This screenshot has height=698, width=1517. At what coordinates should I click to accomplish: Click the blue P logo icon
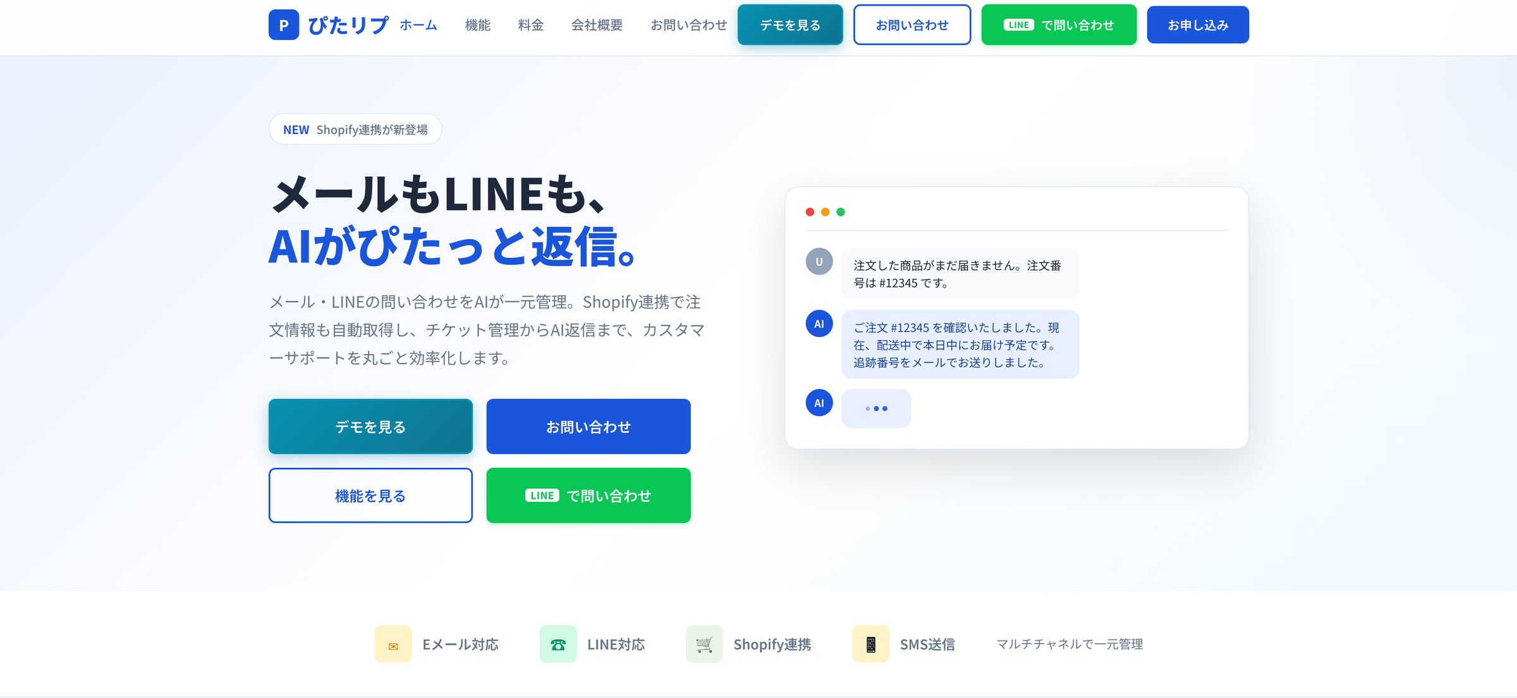pyautogui.click(x=284, y=25)
